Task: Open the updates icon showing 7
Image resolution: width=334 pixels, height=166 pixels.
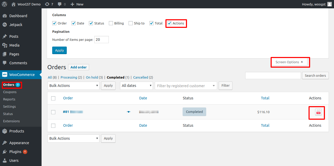Action: pos(47,4)
